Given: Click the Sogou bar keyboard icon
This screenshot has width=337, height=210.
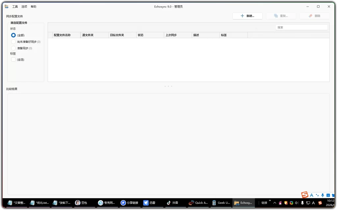Looking at the screenshot, I should pyautogui.click(x=328, y=195).
